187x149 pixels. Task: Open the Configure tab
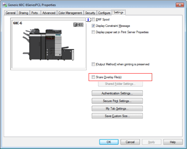click(x=104, y=13)
